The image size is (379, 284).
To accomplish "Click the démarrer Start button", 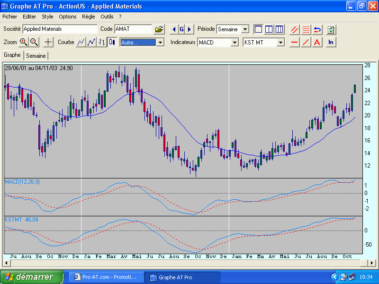I will 32,277.
